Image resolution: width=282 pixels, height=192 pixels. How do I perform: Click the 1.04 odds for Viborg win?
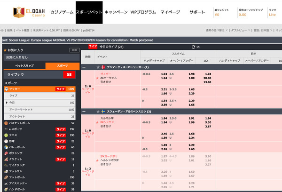coord(208,74)
